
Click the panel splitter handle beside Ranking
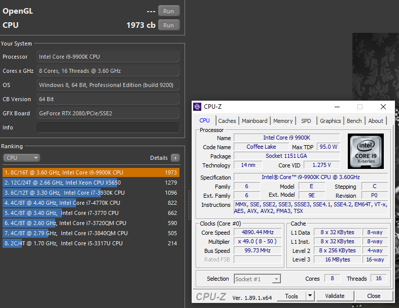[189, 205]
